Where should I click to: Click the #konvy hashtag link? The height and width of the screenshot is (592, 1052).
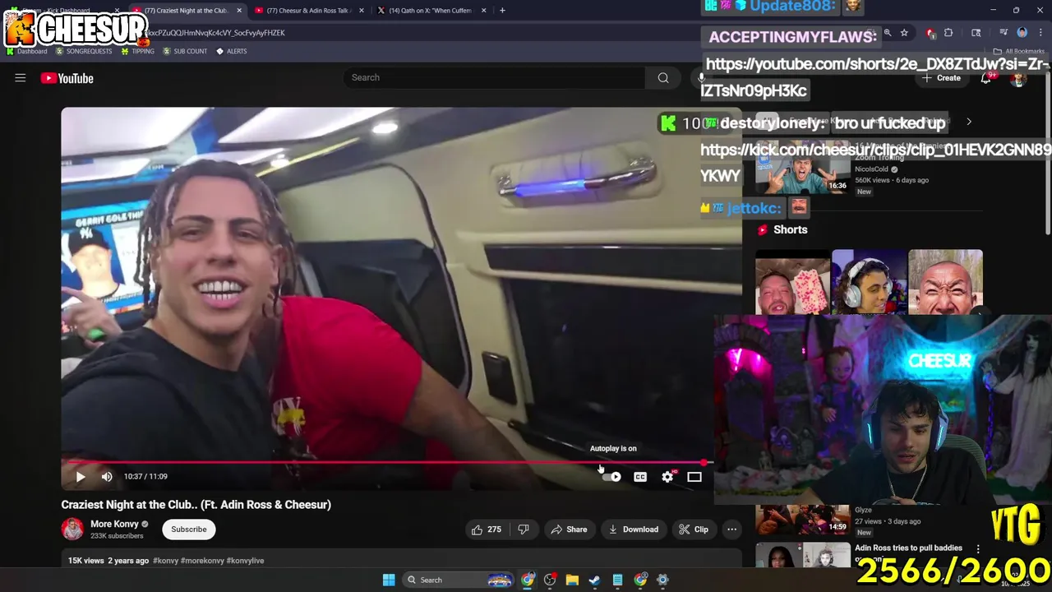click(165, 561)
